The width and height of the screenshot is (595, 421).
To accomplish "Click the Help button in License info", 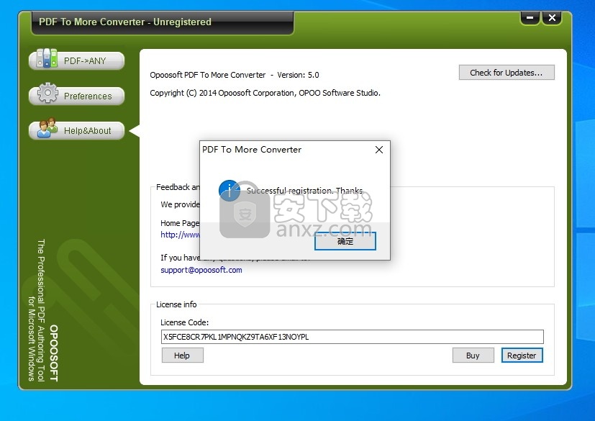I will tap(182, 356).
